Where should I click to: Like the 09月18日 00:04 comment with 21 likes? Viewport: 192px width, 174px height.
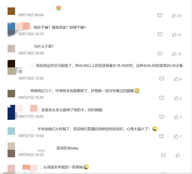coord(174,16)
